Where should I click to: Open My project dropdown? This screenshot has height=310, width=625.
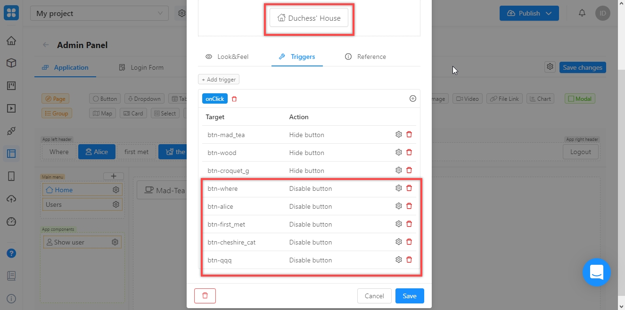(99, 14)
